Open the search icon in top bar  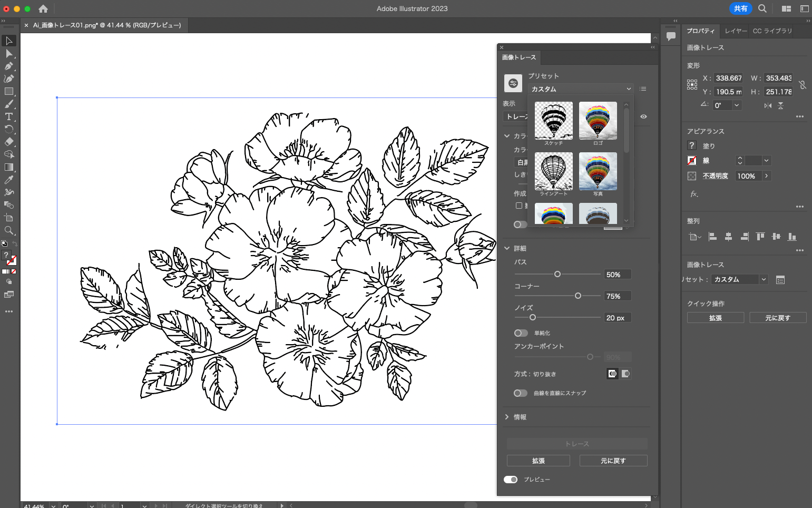click(x=762, y=8)
